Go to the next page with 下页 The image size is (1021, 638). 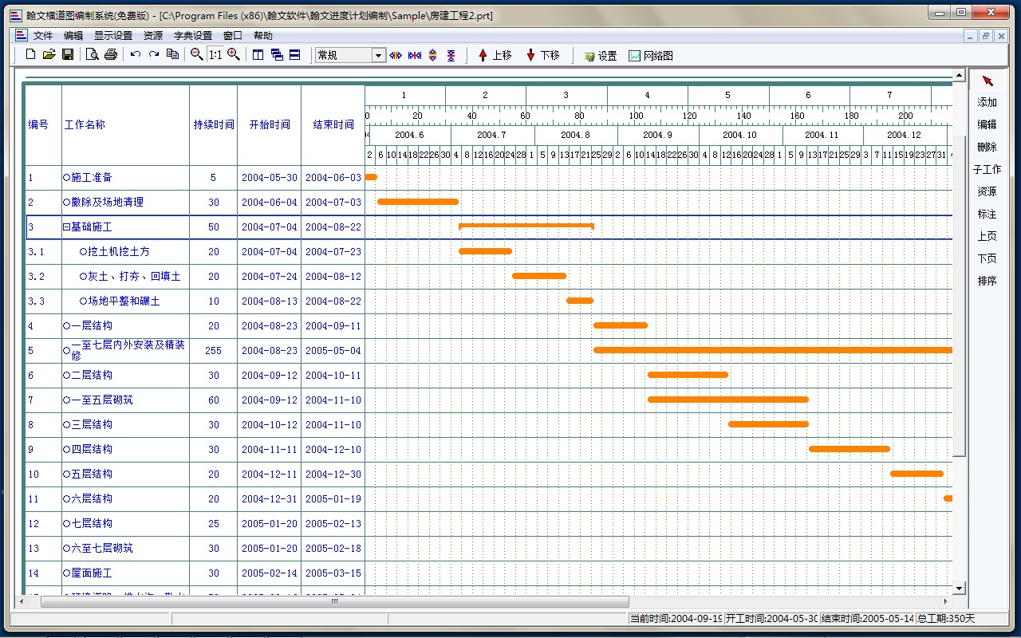[987, 258]
